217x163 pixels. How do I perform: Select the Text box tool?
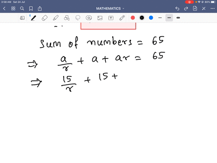tap(111, 18)
